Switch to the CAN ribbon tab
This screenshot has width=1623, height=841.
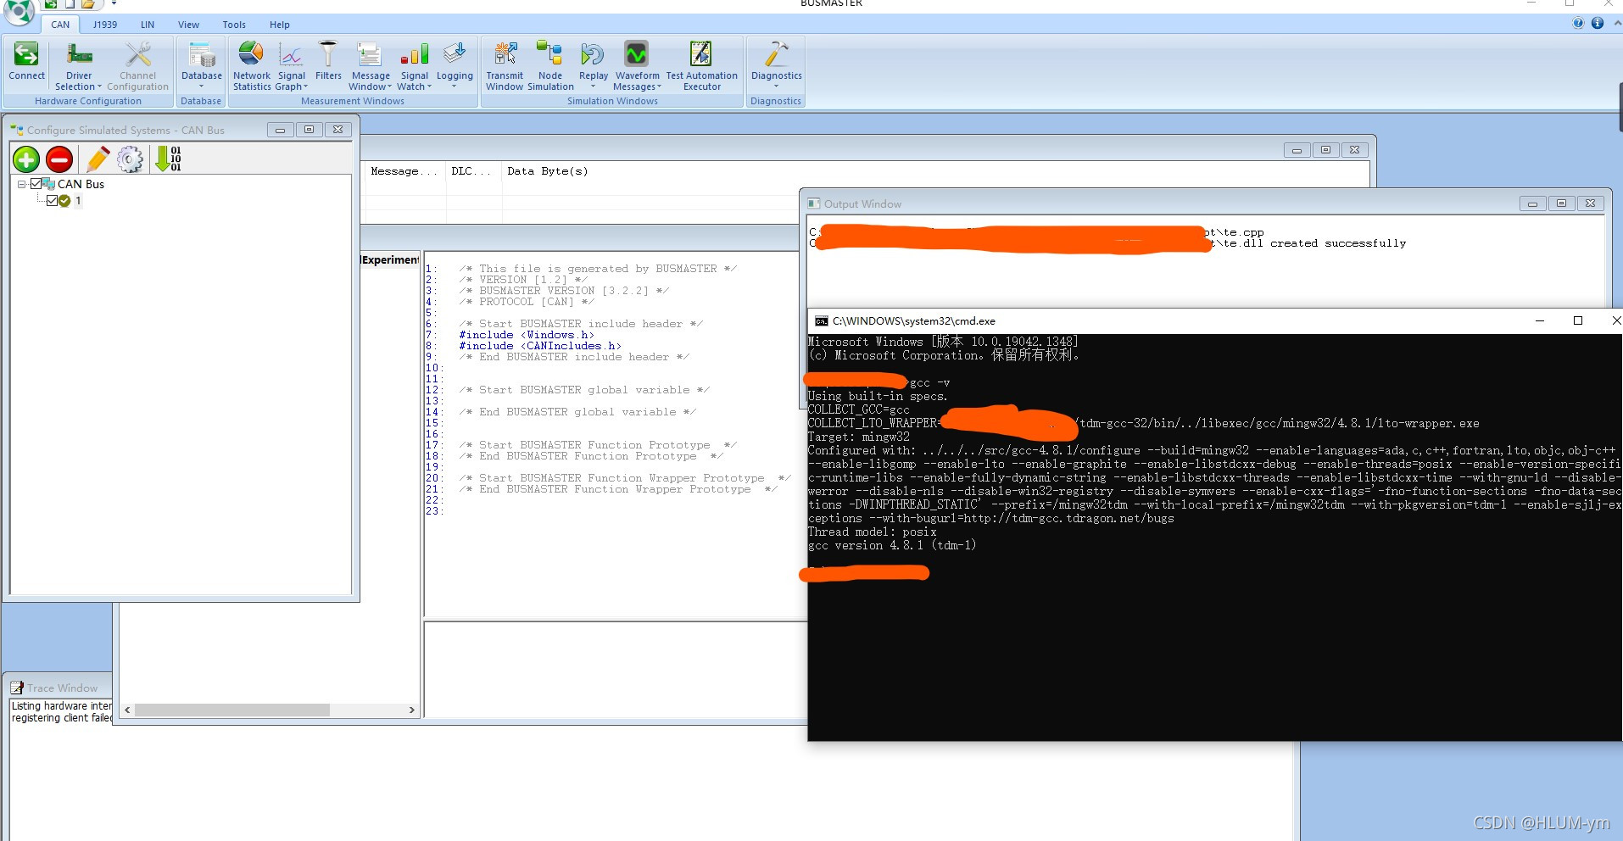60,25
